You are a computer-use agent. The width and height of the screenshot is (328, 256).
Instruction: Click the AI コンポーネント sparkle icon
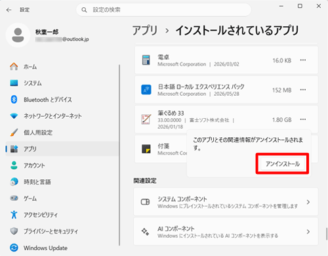[146, 232]
